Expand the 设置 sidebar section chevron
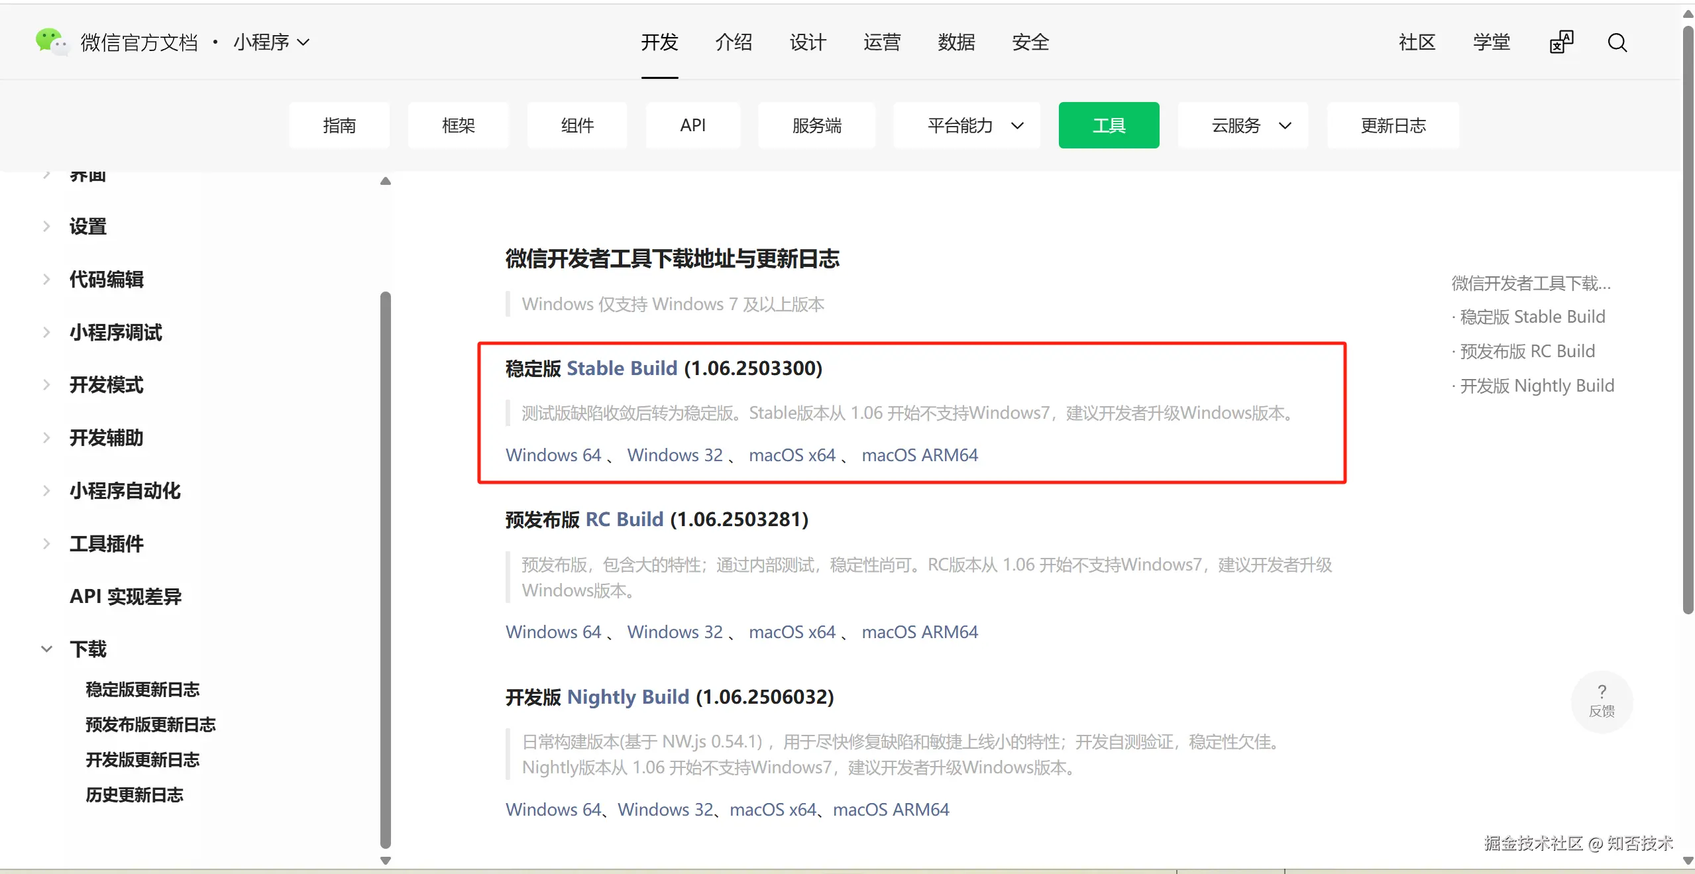1695x874 pixels. [46, 227]
